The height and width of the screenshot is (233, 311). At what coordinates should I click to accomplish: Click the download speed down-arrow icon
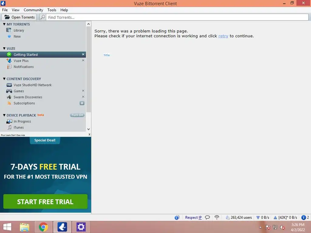tap(258, 218)
